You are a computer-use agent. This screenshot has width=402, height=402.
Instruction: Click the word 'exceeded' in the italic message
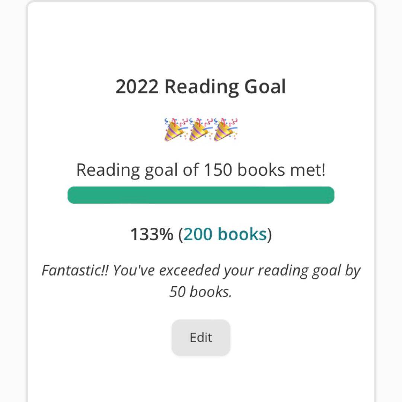189,270
